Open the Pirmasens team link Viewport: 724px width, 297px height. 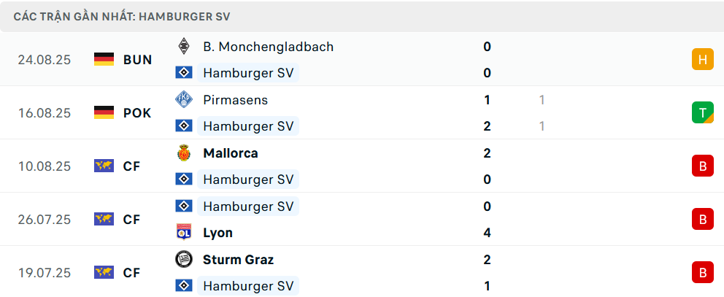tap(235, 100)
